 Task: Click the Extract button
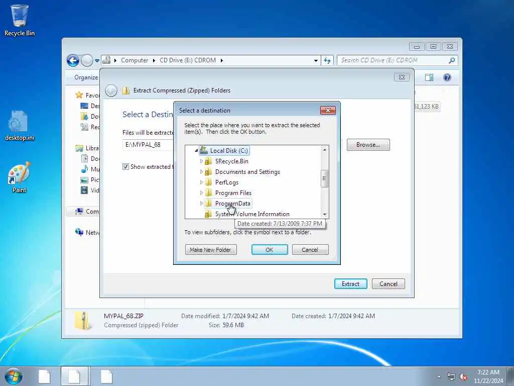point(350,284)
